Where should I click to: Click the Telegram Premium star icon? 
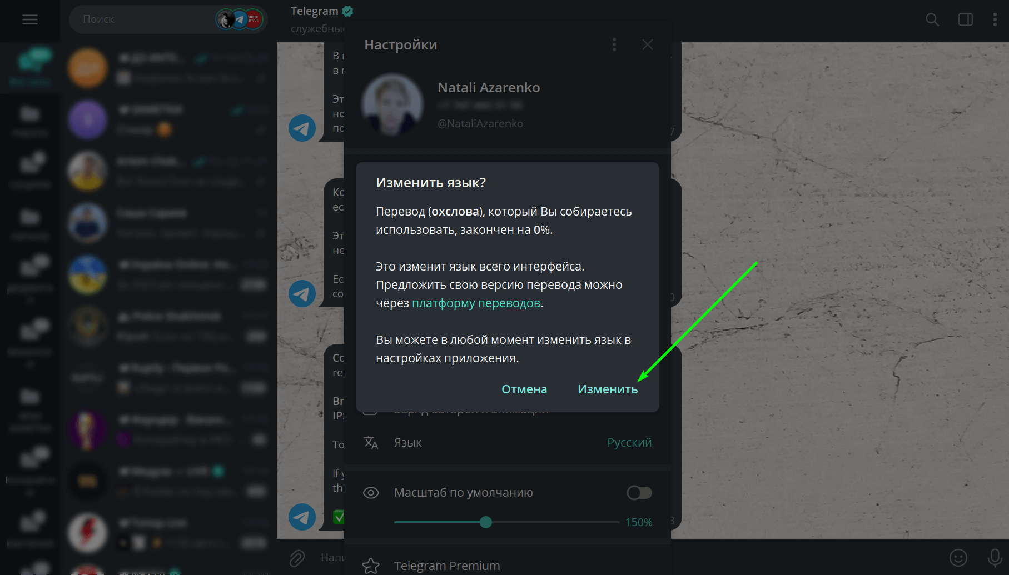click(x=371, y=566)
